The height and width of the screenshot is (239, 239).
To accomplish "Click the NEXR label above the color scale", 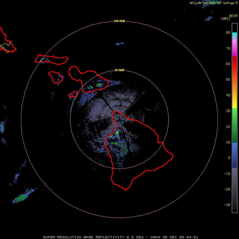I will coord(233,16).
